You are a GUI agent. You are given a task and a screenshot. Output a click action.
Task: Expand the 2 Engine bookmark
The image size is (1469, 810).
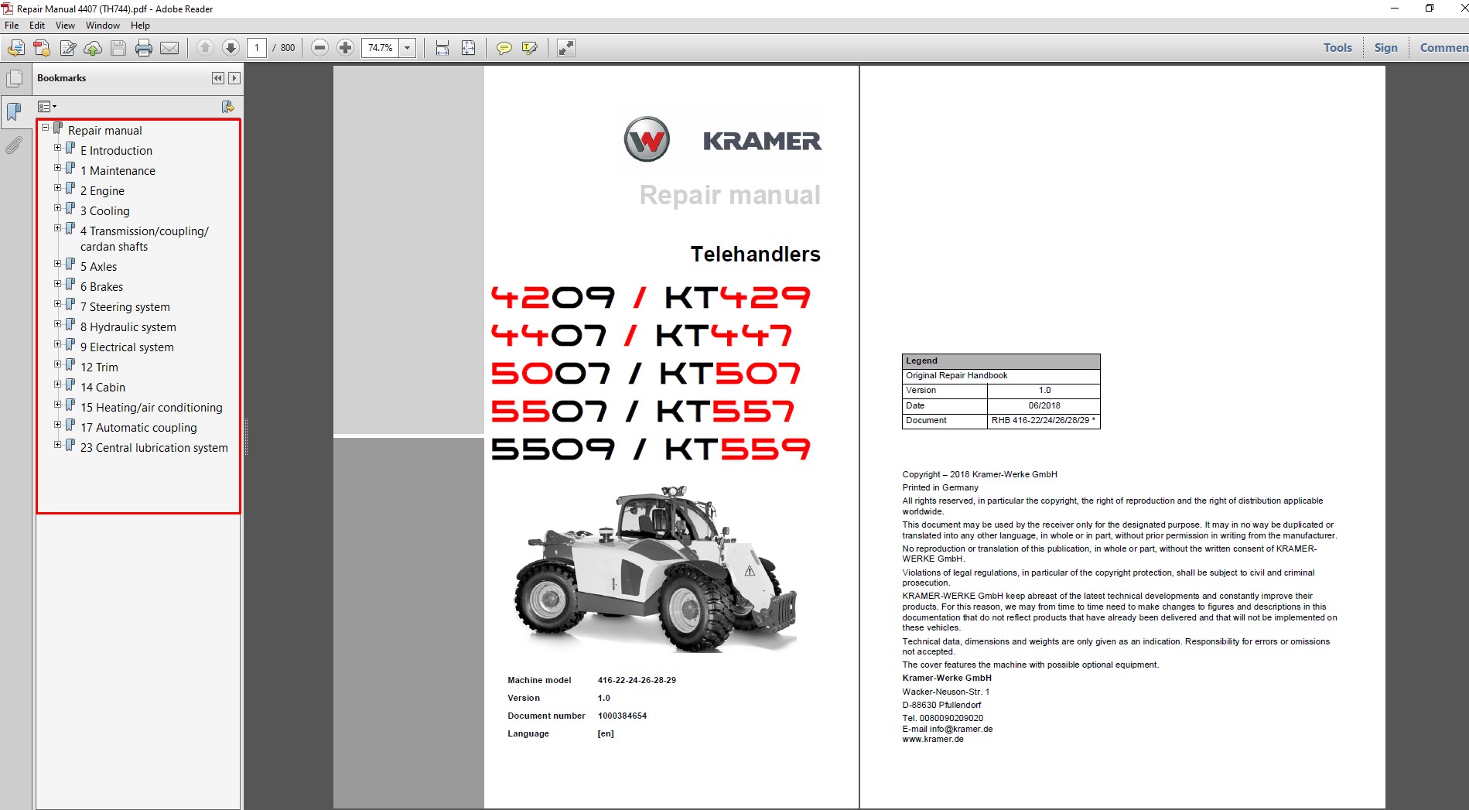58,188
